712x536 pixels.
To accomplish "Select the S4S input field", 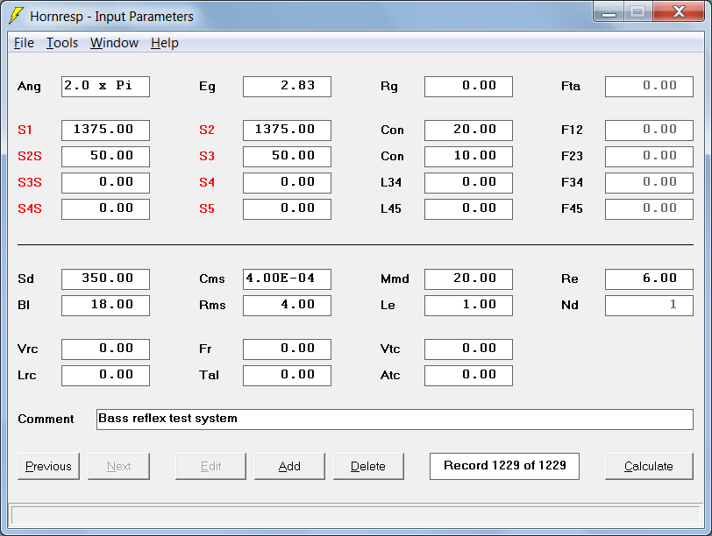I will click(105, 209).
